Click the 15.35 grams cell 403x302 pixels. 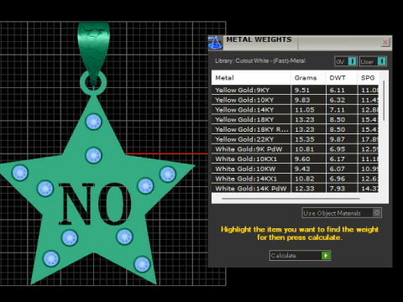click(x=308, y=139)
